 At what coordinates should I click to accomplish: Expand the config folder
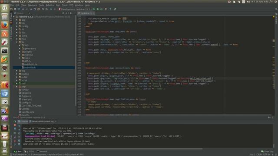[17, 26]
